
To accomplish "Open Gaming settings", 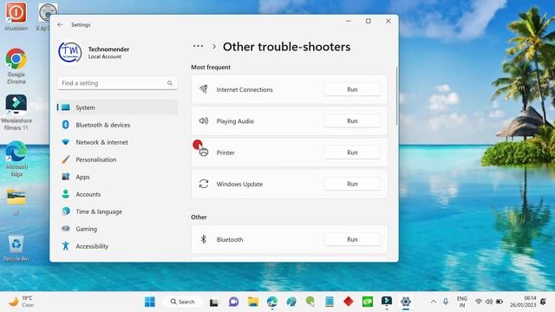I will coord(117,229).
